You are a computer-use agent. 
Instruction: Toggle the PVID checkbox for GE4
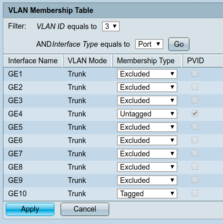pyautogui.click(x=195, y=114)
